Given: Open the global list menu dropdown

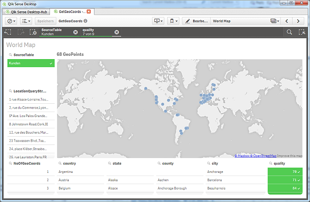Looking at the screenshot, I should click(26, 21).
